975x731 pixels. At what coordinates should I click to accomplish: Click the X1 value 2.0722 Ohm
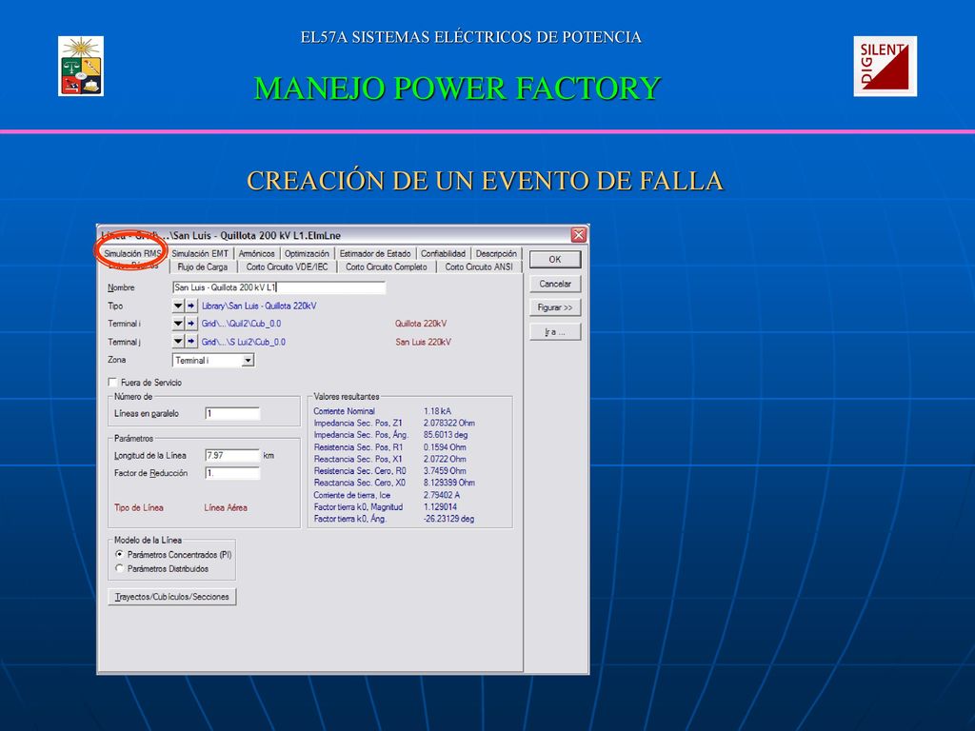pyautogui.click(x=445, y=459)
